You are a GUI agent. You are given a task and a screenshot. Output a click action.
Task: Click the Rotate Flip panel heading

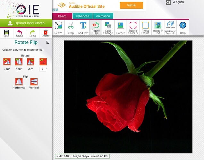26,42
